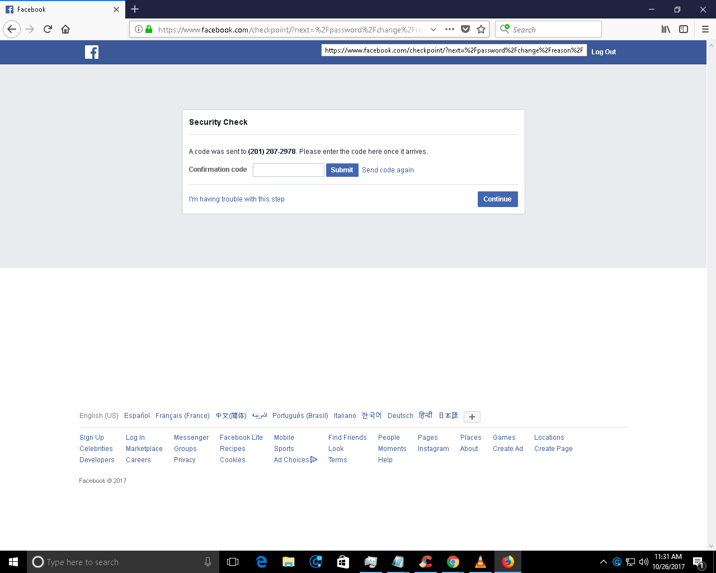Screen dimensions: 716x573
Task: Click the page scrollbar down arrow
Action: pos(711,546)
